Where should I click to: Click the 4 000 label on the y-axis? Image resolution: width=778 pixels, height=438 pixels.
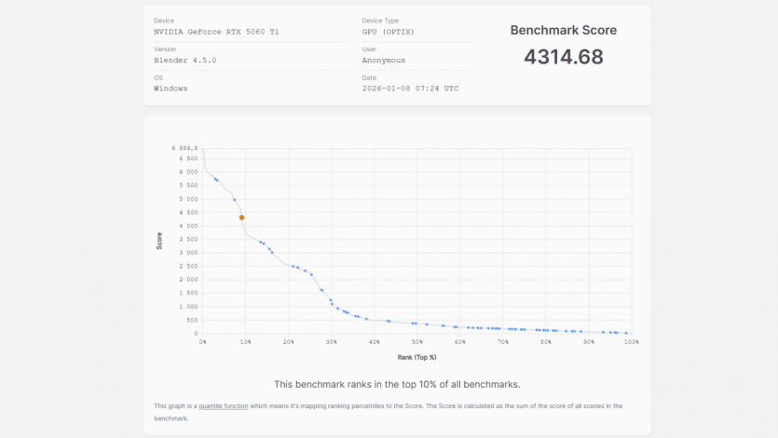coord(188,226)
